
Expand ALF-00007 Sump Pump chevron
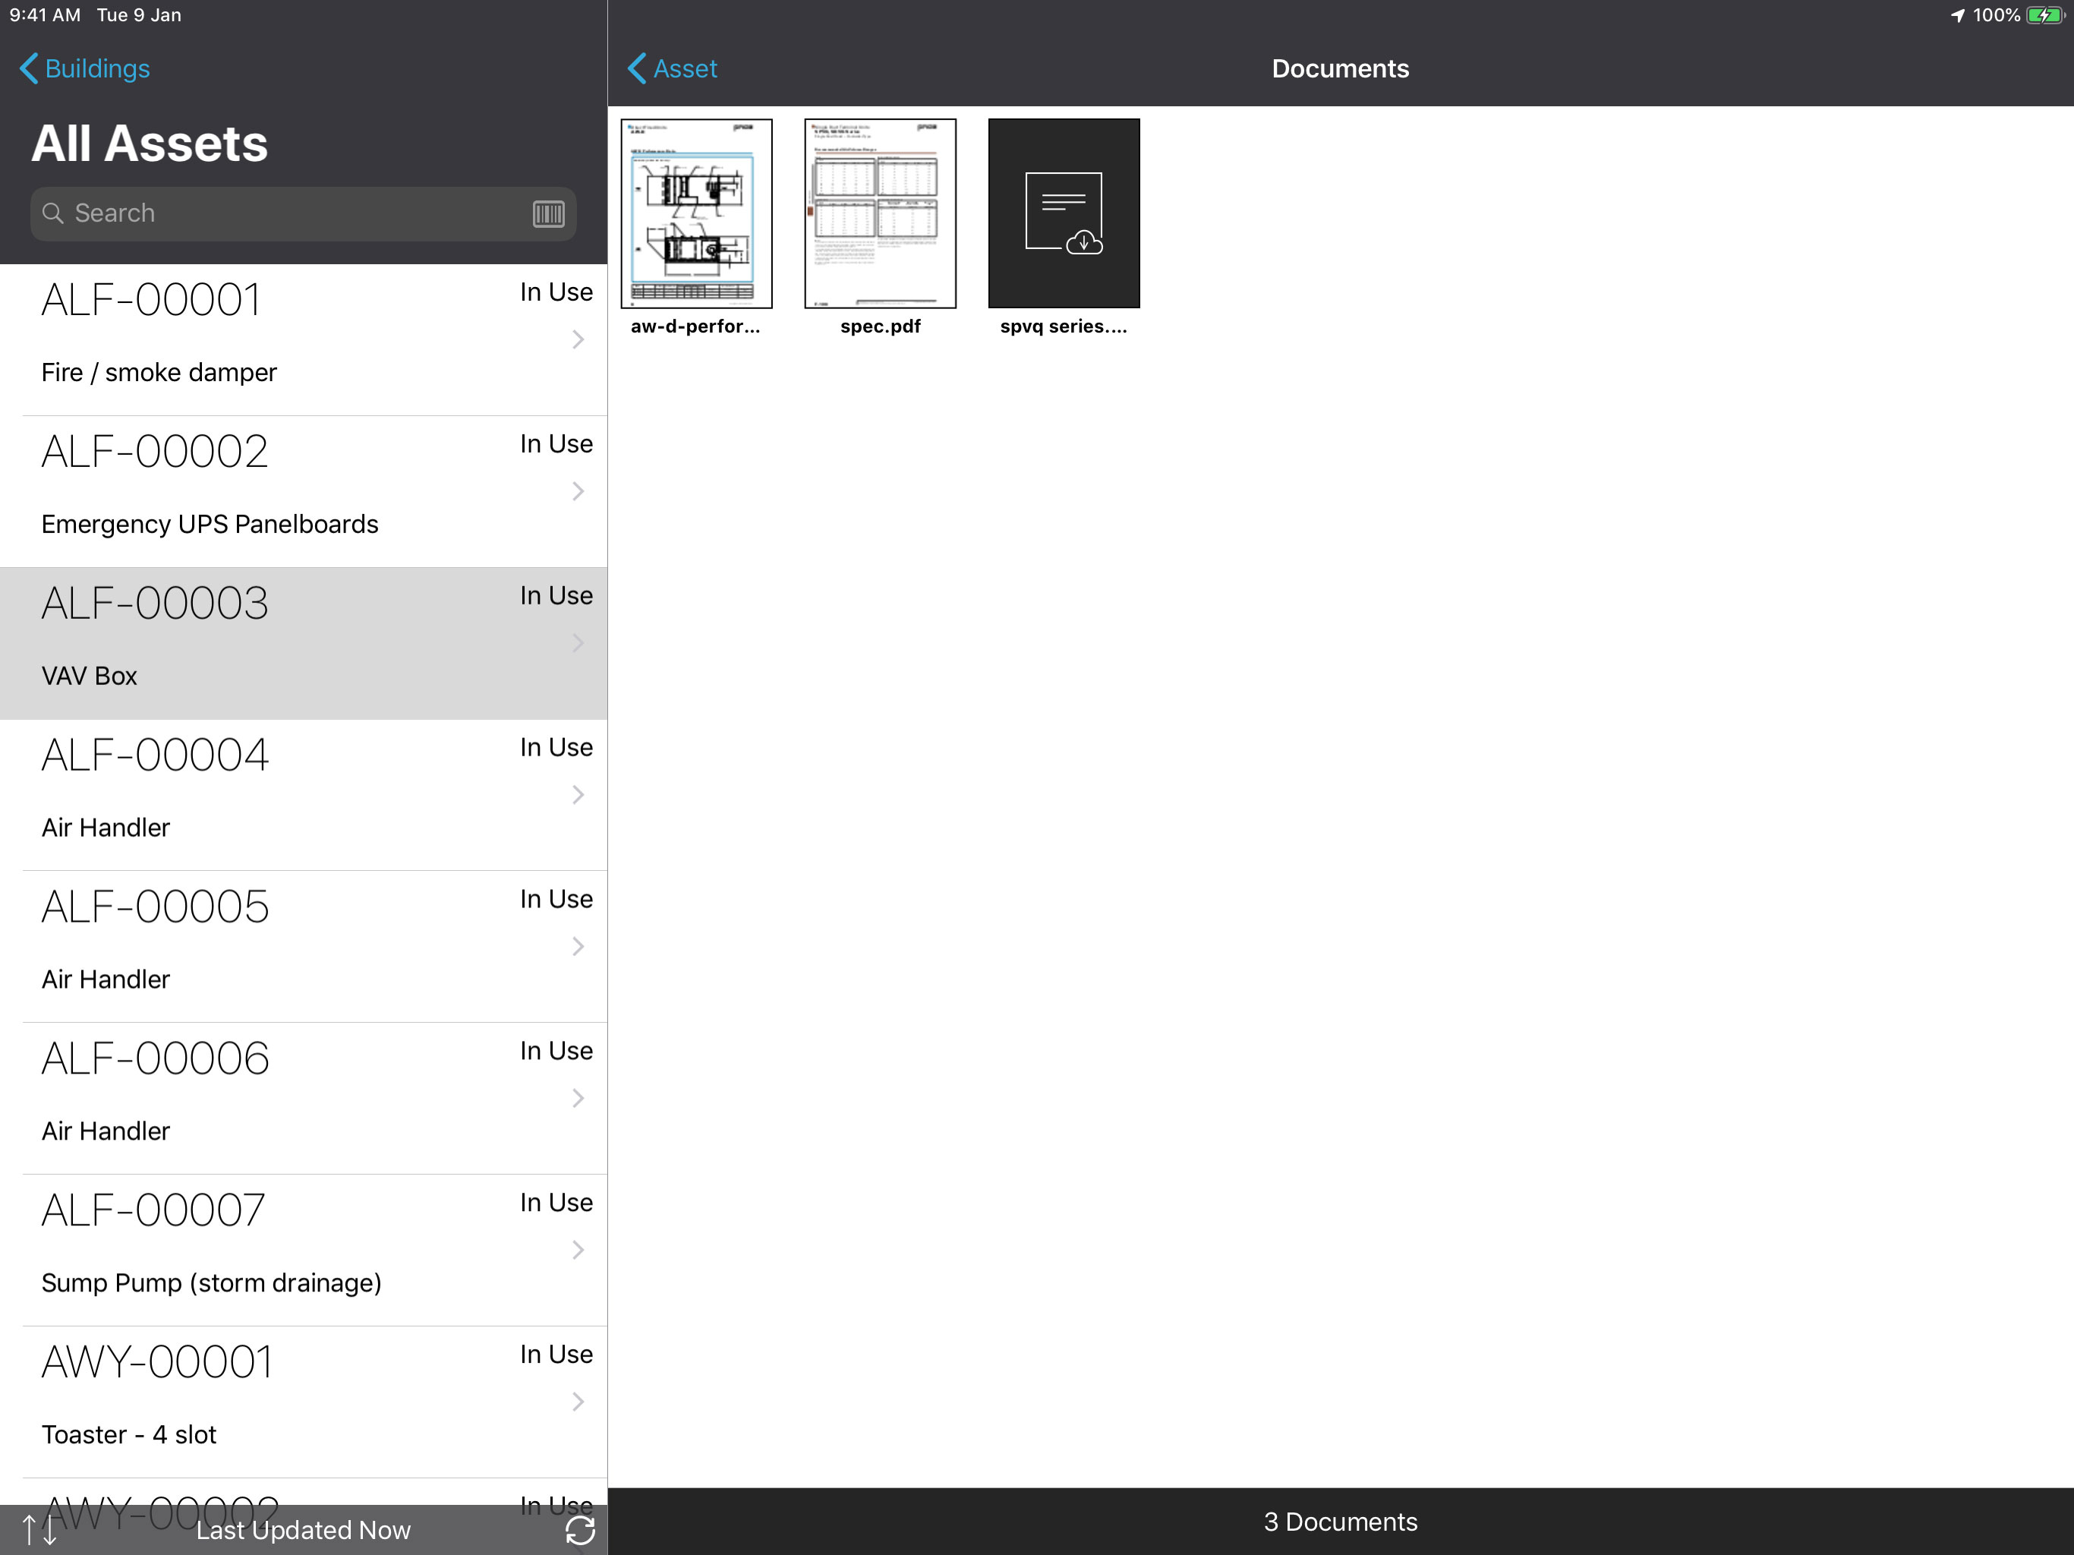click(578, 1251)
